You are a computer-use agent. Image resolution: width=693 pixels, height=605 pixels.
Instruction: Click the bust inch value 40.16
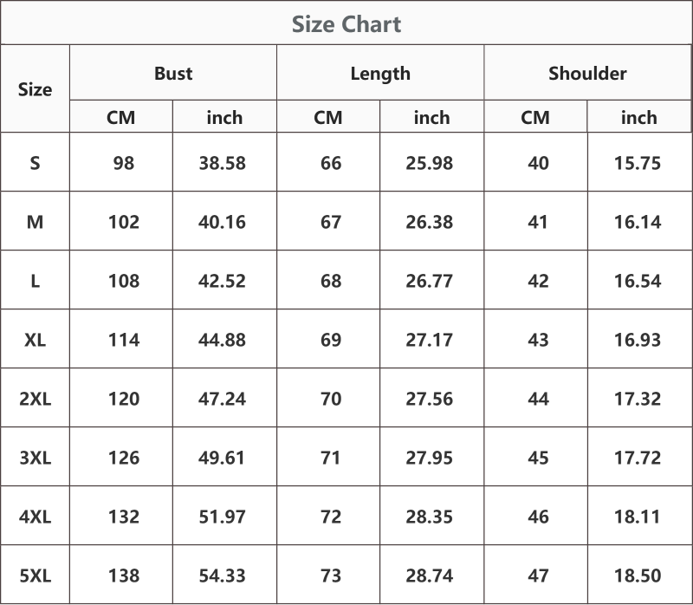(222, 222)
